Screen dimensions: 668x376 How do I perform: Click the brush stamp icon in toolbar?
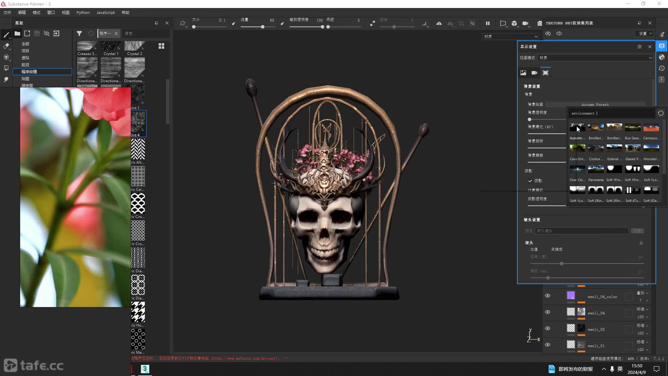tap(183, 23)
